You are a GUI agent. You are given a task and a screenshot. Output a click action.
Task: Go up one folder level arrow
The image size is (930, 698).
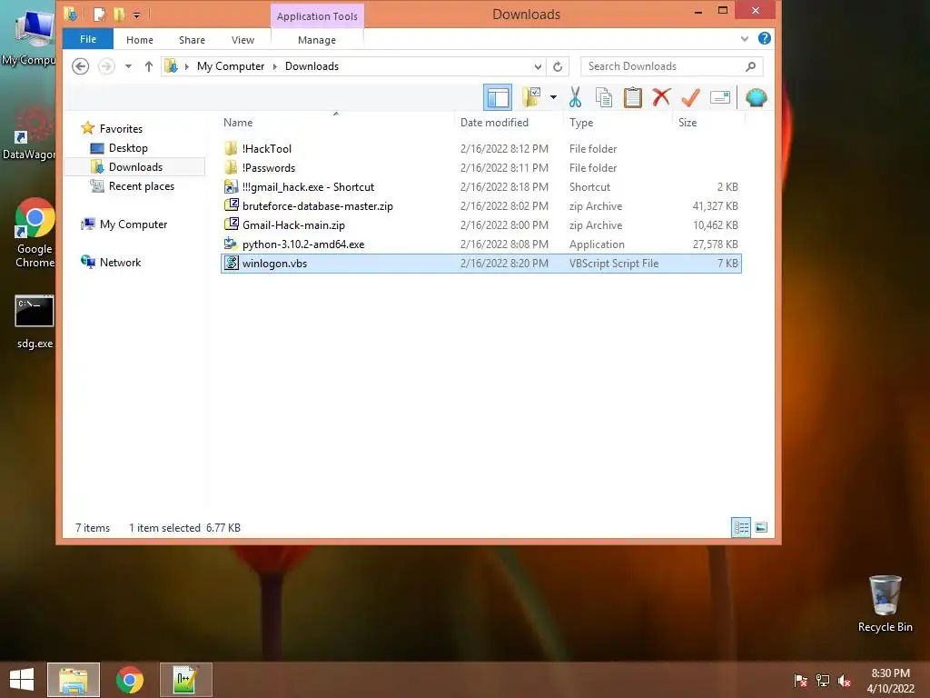point(148,66)
